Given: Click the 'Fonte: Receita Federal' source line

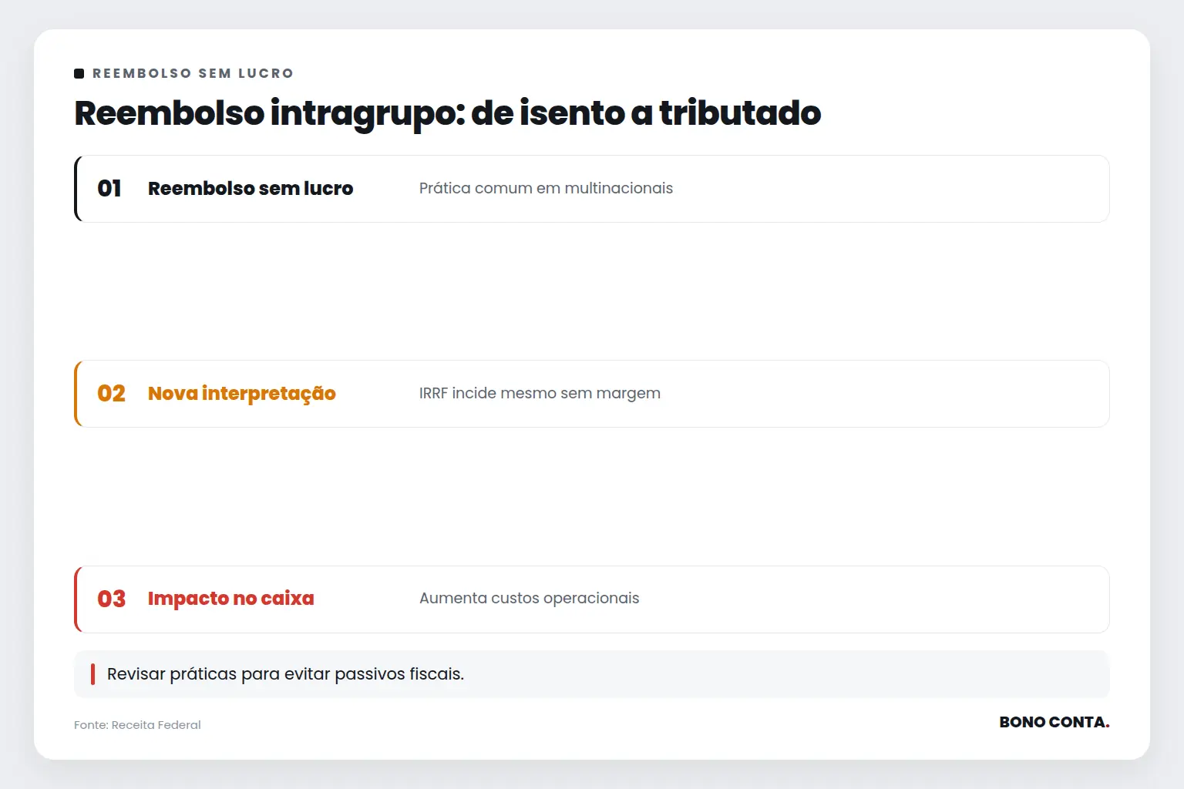Looking at the screenshot, I should pyautogui.click(x=137, y=725).
